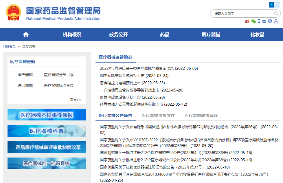This screenshot has height=183, width=283.
Task: Click the email subscription icon
Action: tap(264, 21)
